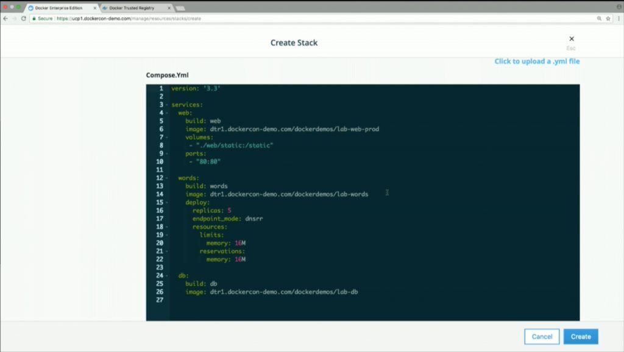
Task: Click the "endpoint_mode: dnsrr" line
Action: [228, 219]
